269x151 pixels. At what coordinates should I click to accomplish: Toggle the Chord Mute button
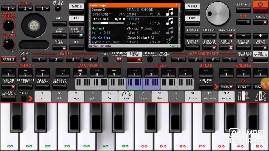(x=243, y=47)
